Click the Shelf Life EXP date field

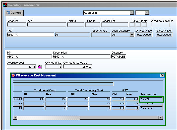pos(144,35)
